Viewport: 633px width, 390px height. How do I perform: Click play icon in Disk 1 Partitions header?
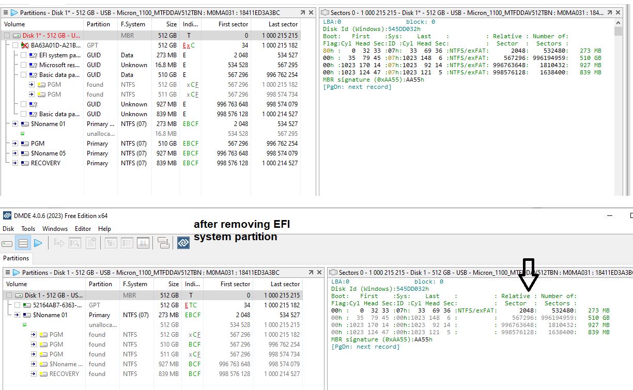point(16,272)
